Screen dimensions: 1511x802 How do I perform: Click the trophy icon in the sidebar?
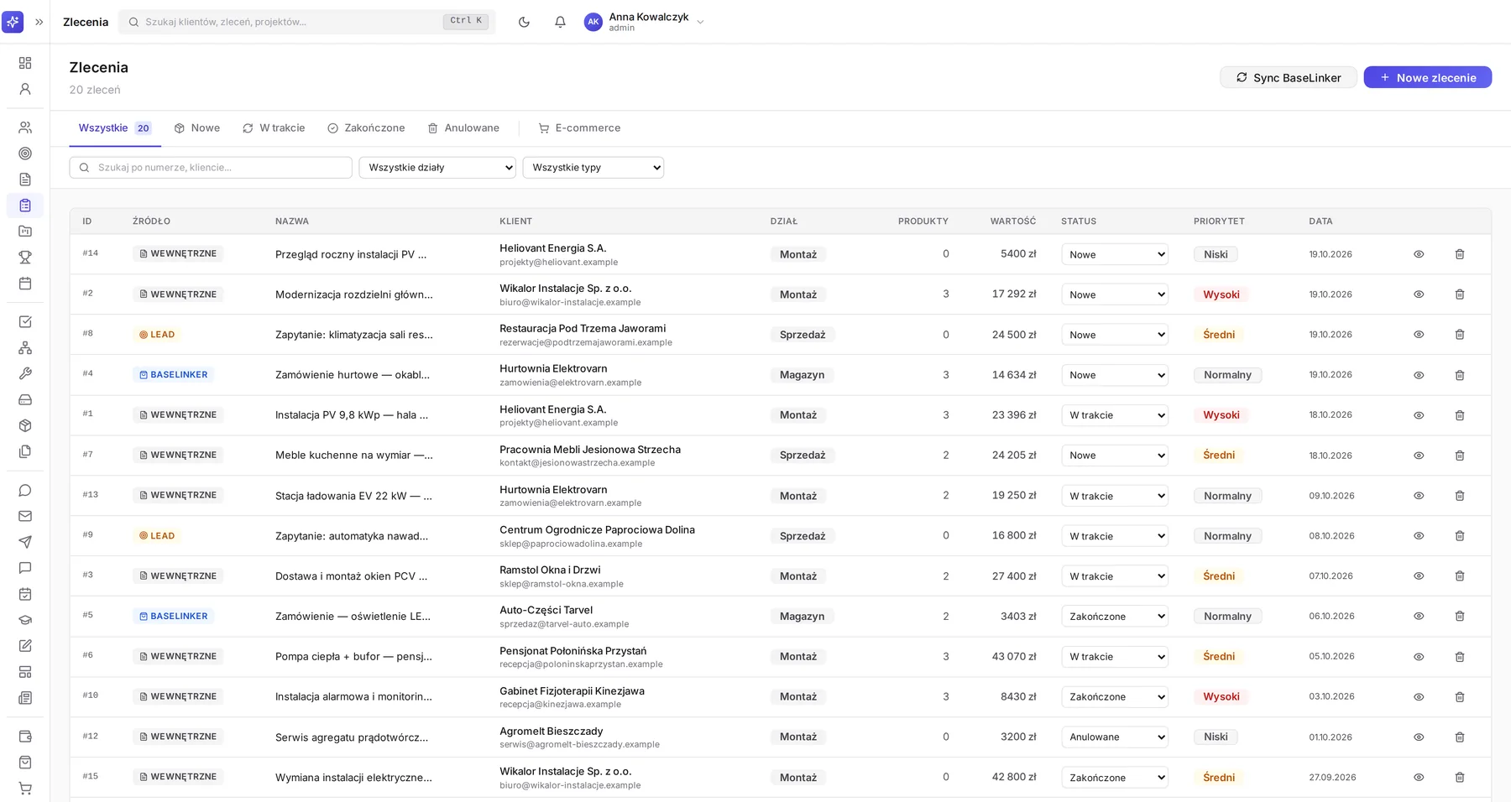25,258
